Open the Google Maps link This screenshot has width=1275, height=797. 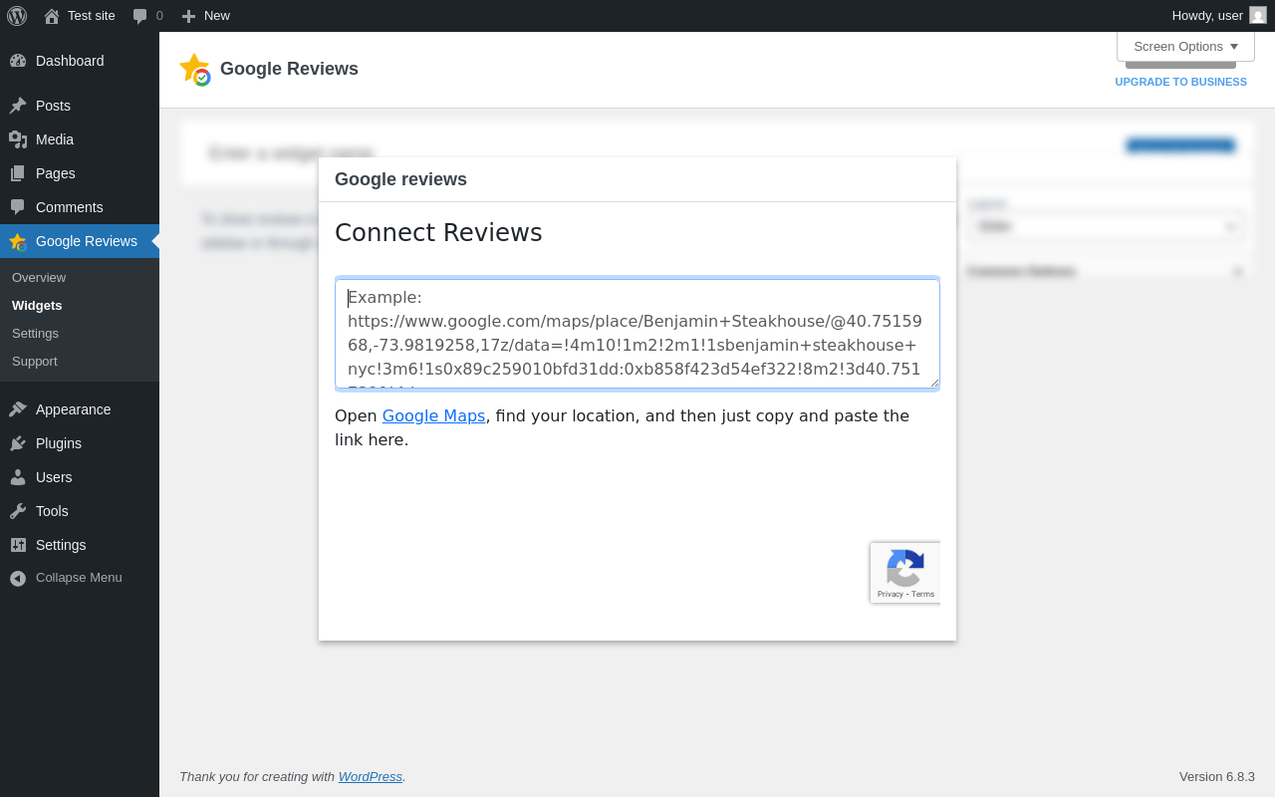[433, 415]
